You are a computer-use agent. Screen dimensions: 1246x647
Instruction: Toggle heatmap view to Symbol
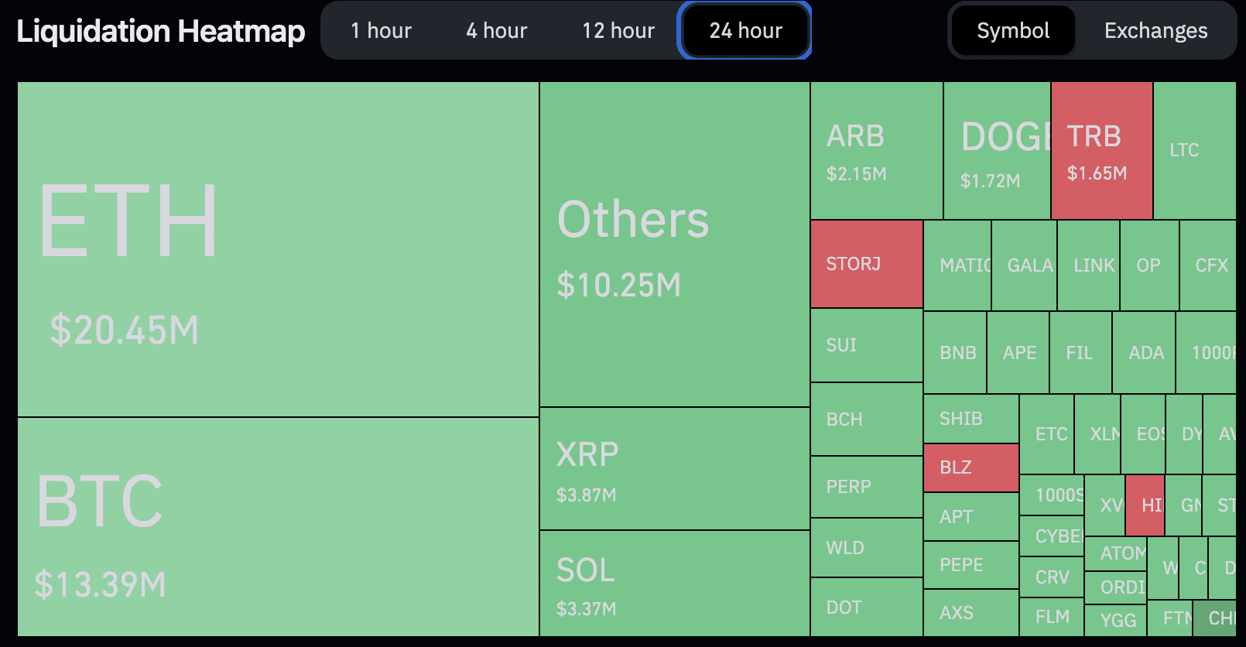(1013, 31)
